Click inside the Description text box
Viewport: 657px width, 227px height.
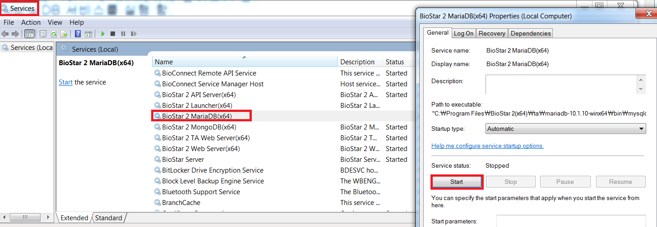(x=561, y=84)
